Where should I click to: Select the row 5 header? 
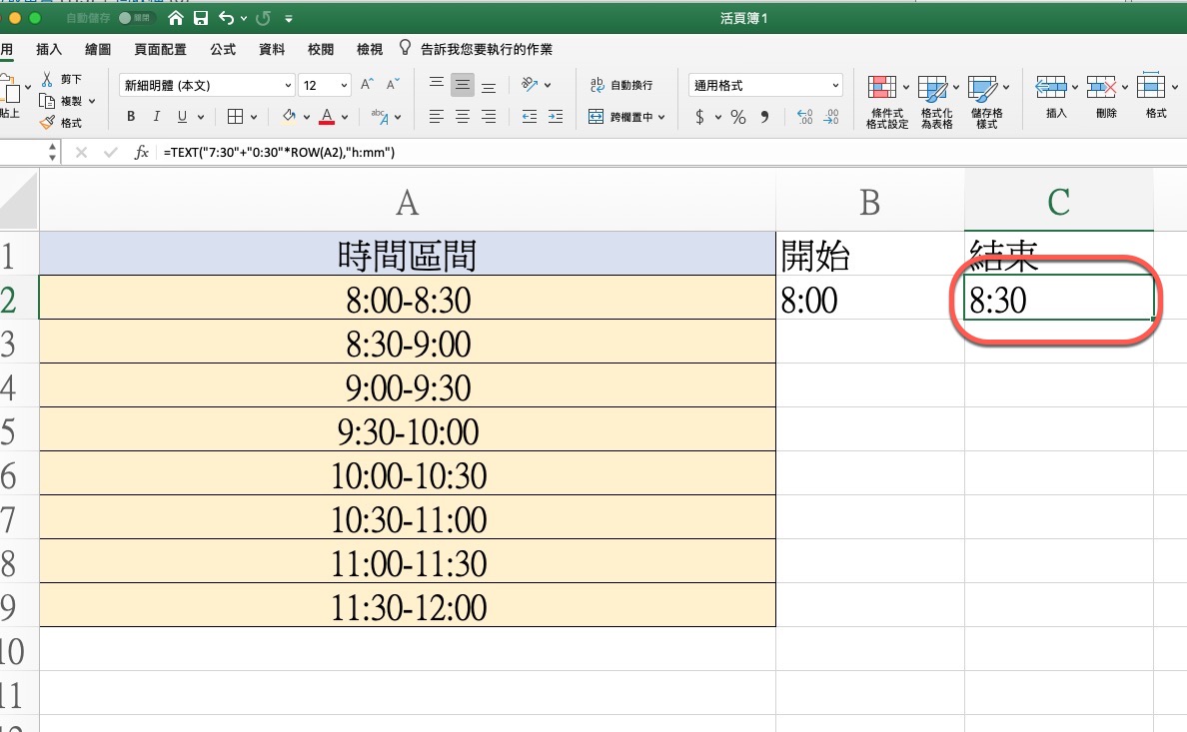point(18,430)
